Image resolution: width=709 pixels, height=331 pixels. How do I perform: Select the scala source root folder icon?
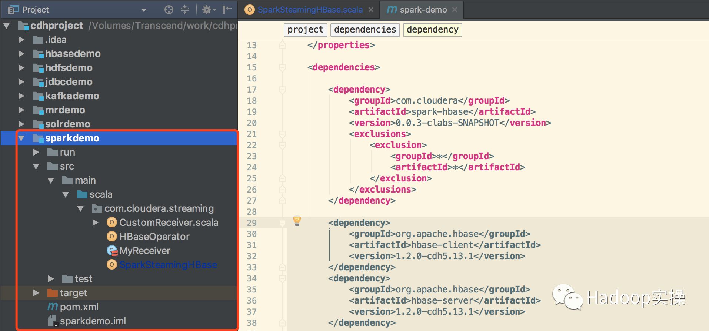click(82, 194)
